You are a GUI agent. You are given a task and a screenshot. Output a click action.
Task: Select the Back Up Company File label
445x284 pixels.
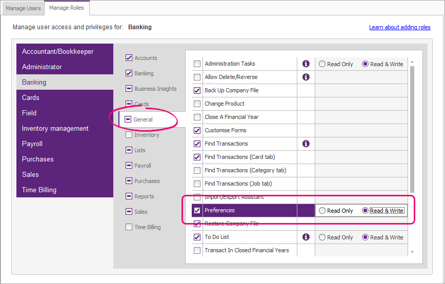pos(232,90)
